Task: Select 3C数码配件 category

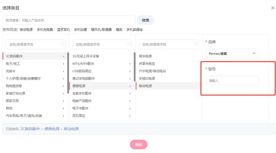Action: [x=35, y=56]
